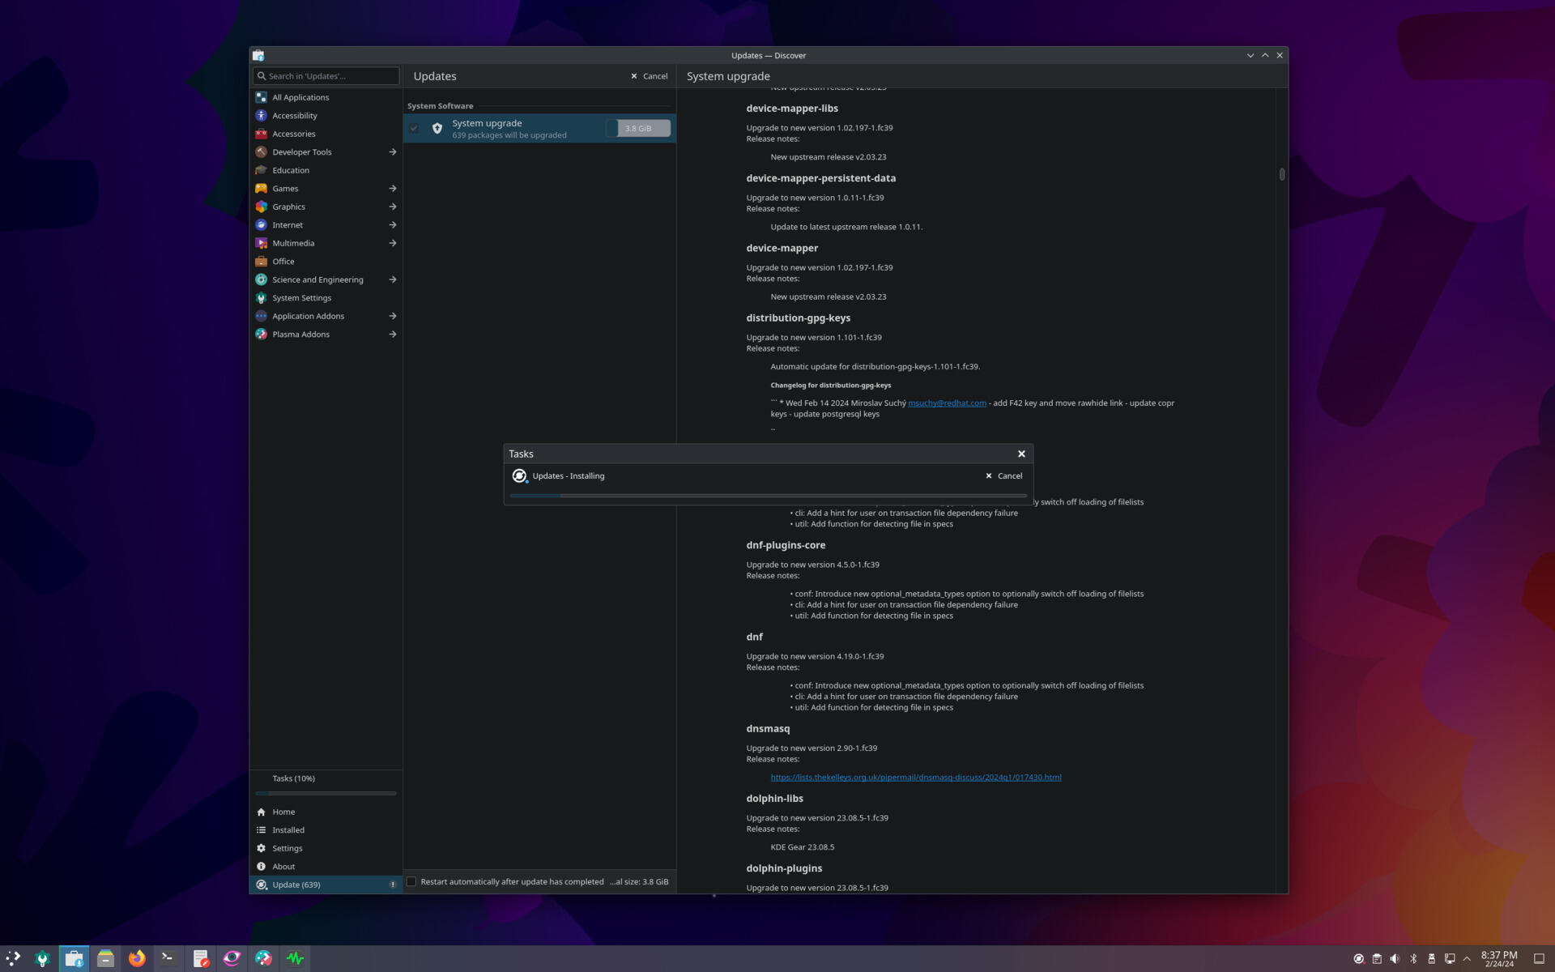Click the distribution-gpg-keys heading
1555x972 pixels.
point(798,318)
